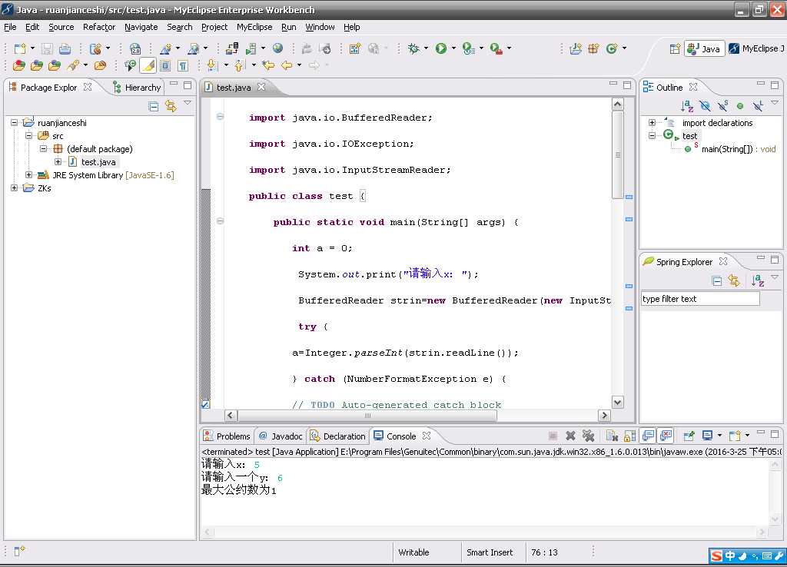Expand the test.java tree node
The image size is (787, 567).
click(58, 161)
